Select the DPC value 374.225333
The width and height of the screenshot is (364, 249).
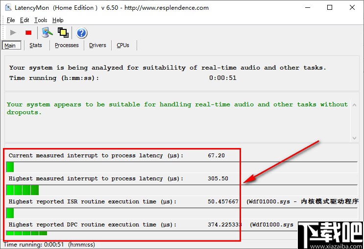coord(225,224)
